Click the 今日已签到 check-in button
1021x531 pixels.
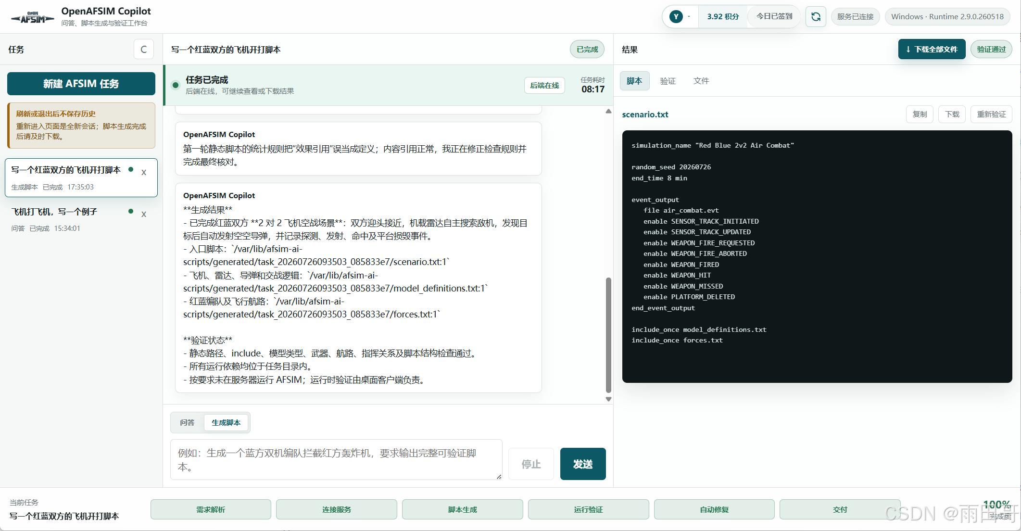click(774, 16)
